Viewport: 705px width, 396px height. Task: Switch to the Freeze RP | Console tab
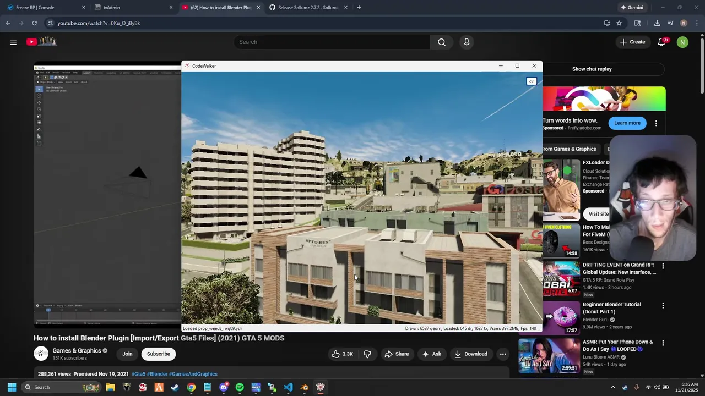click(45, 8)
